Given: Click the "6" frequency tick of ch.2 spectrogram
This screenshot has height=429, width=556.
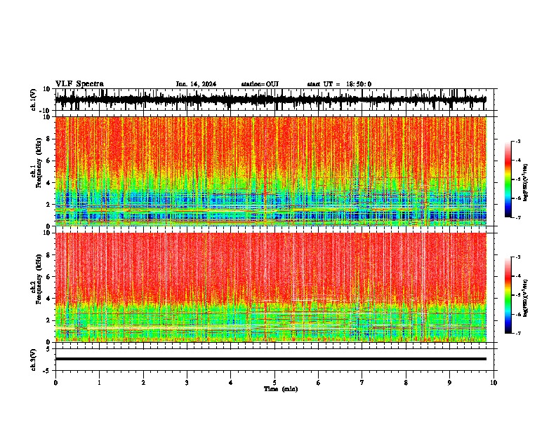Looking at the screenshot, I should pos(48,277).
